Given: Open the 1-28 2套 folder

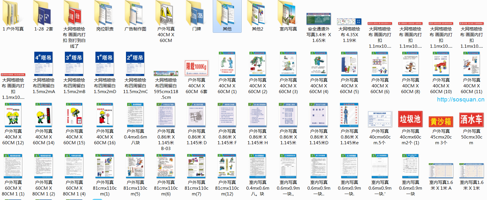Looking at the screenshot, I should click(44, 14).
